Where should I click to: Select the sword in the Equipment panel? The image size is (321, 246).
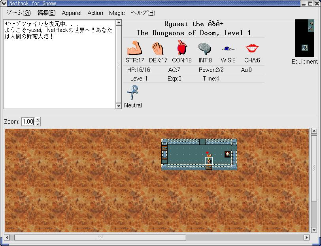pos(311,23)
